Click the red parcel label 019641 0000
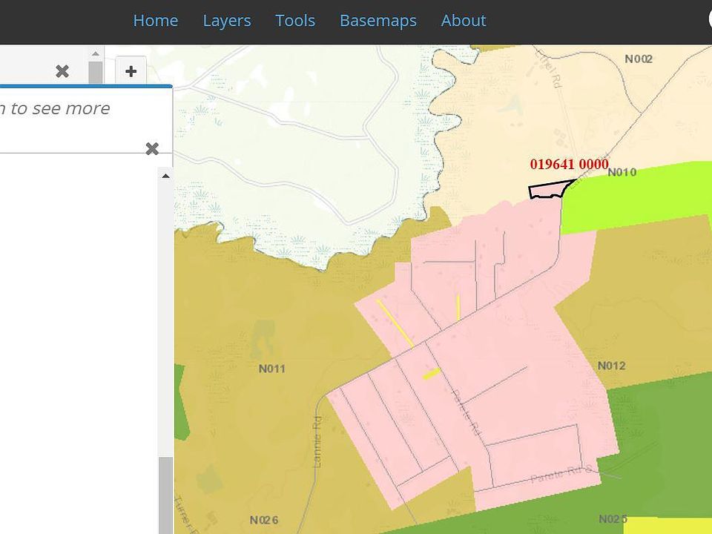The image size is (712, 534). (x=569, y=164)
